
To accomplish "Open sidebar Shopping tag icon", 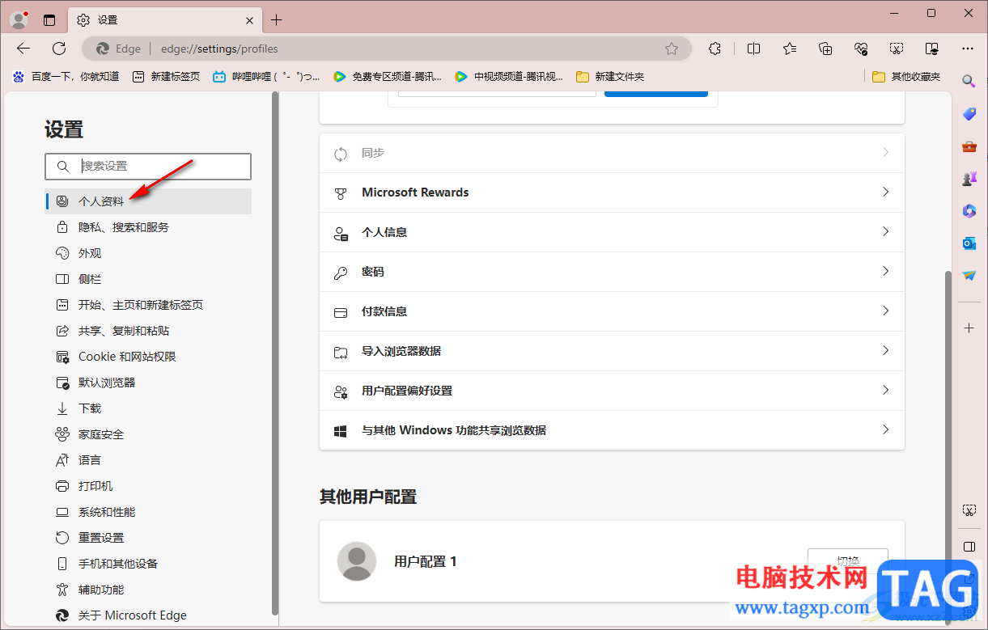I will [x=969, y=114].
